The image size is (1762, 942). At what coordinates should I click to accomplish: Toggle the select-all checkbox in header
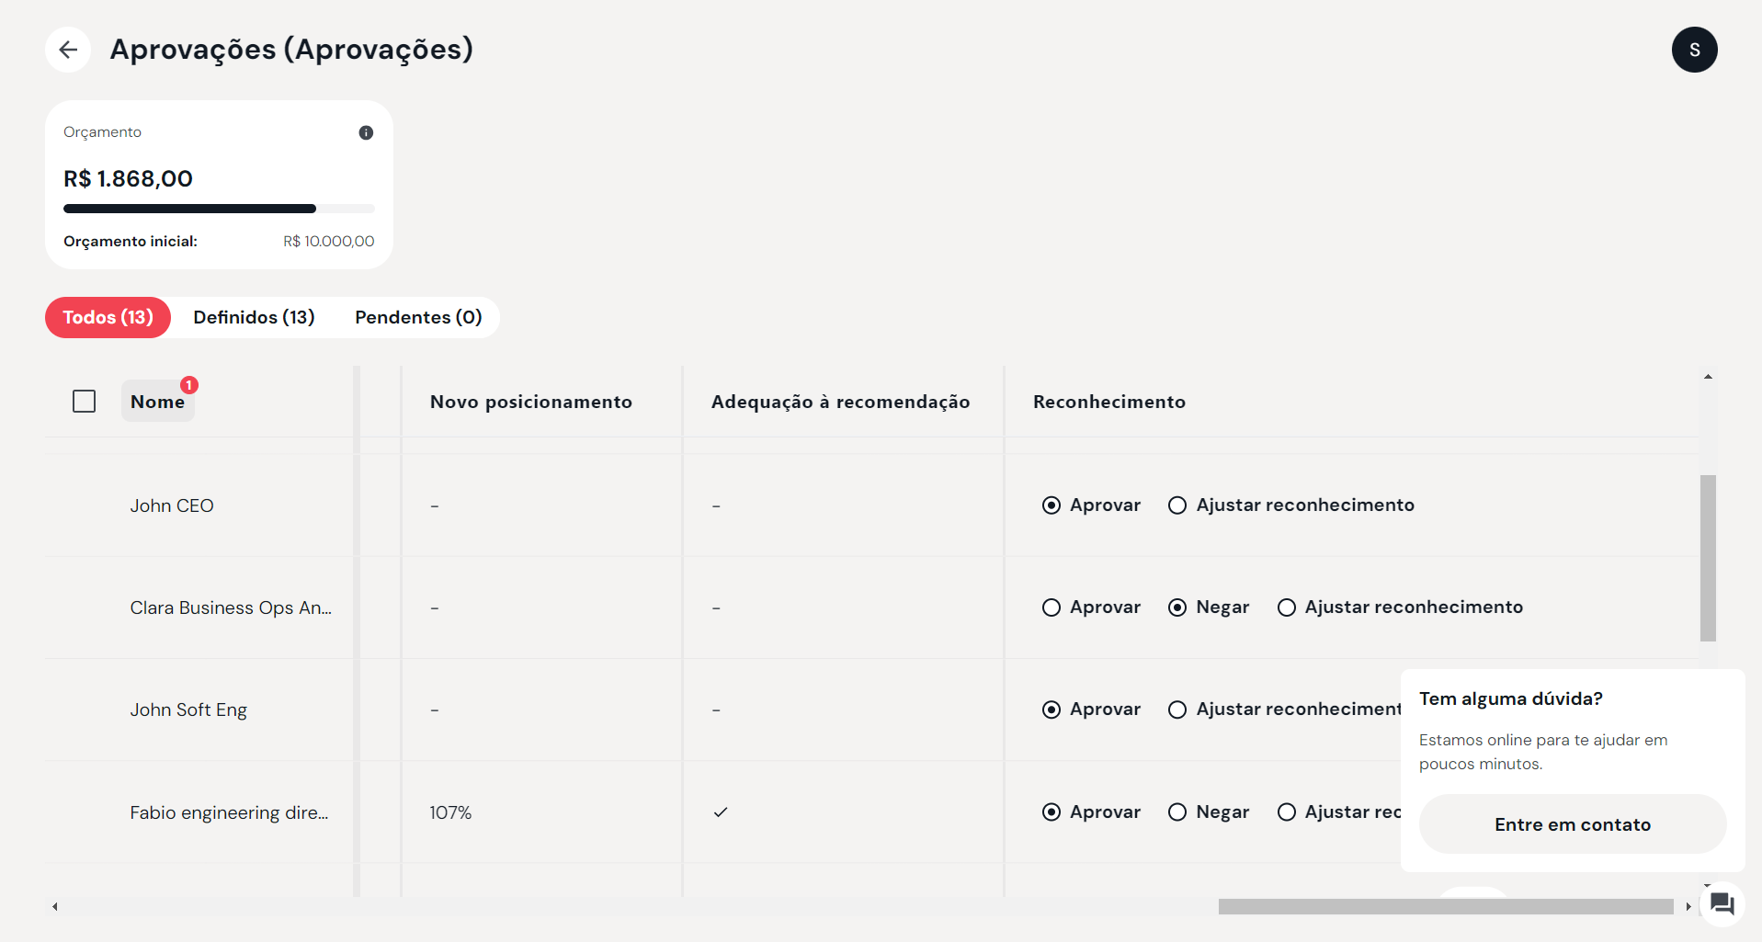pyautogui.click(x=84, y=402)
